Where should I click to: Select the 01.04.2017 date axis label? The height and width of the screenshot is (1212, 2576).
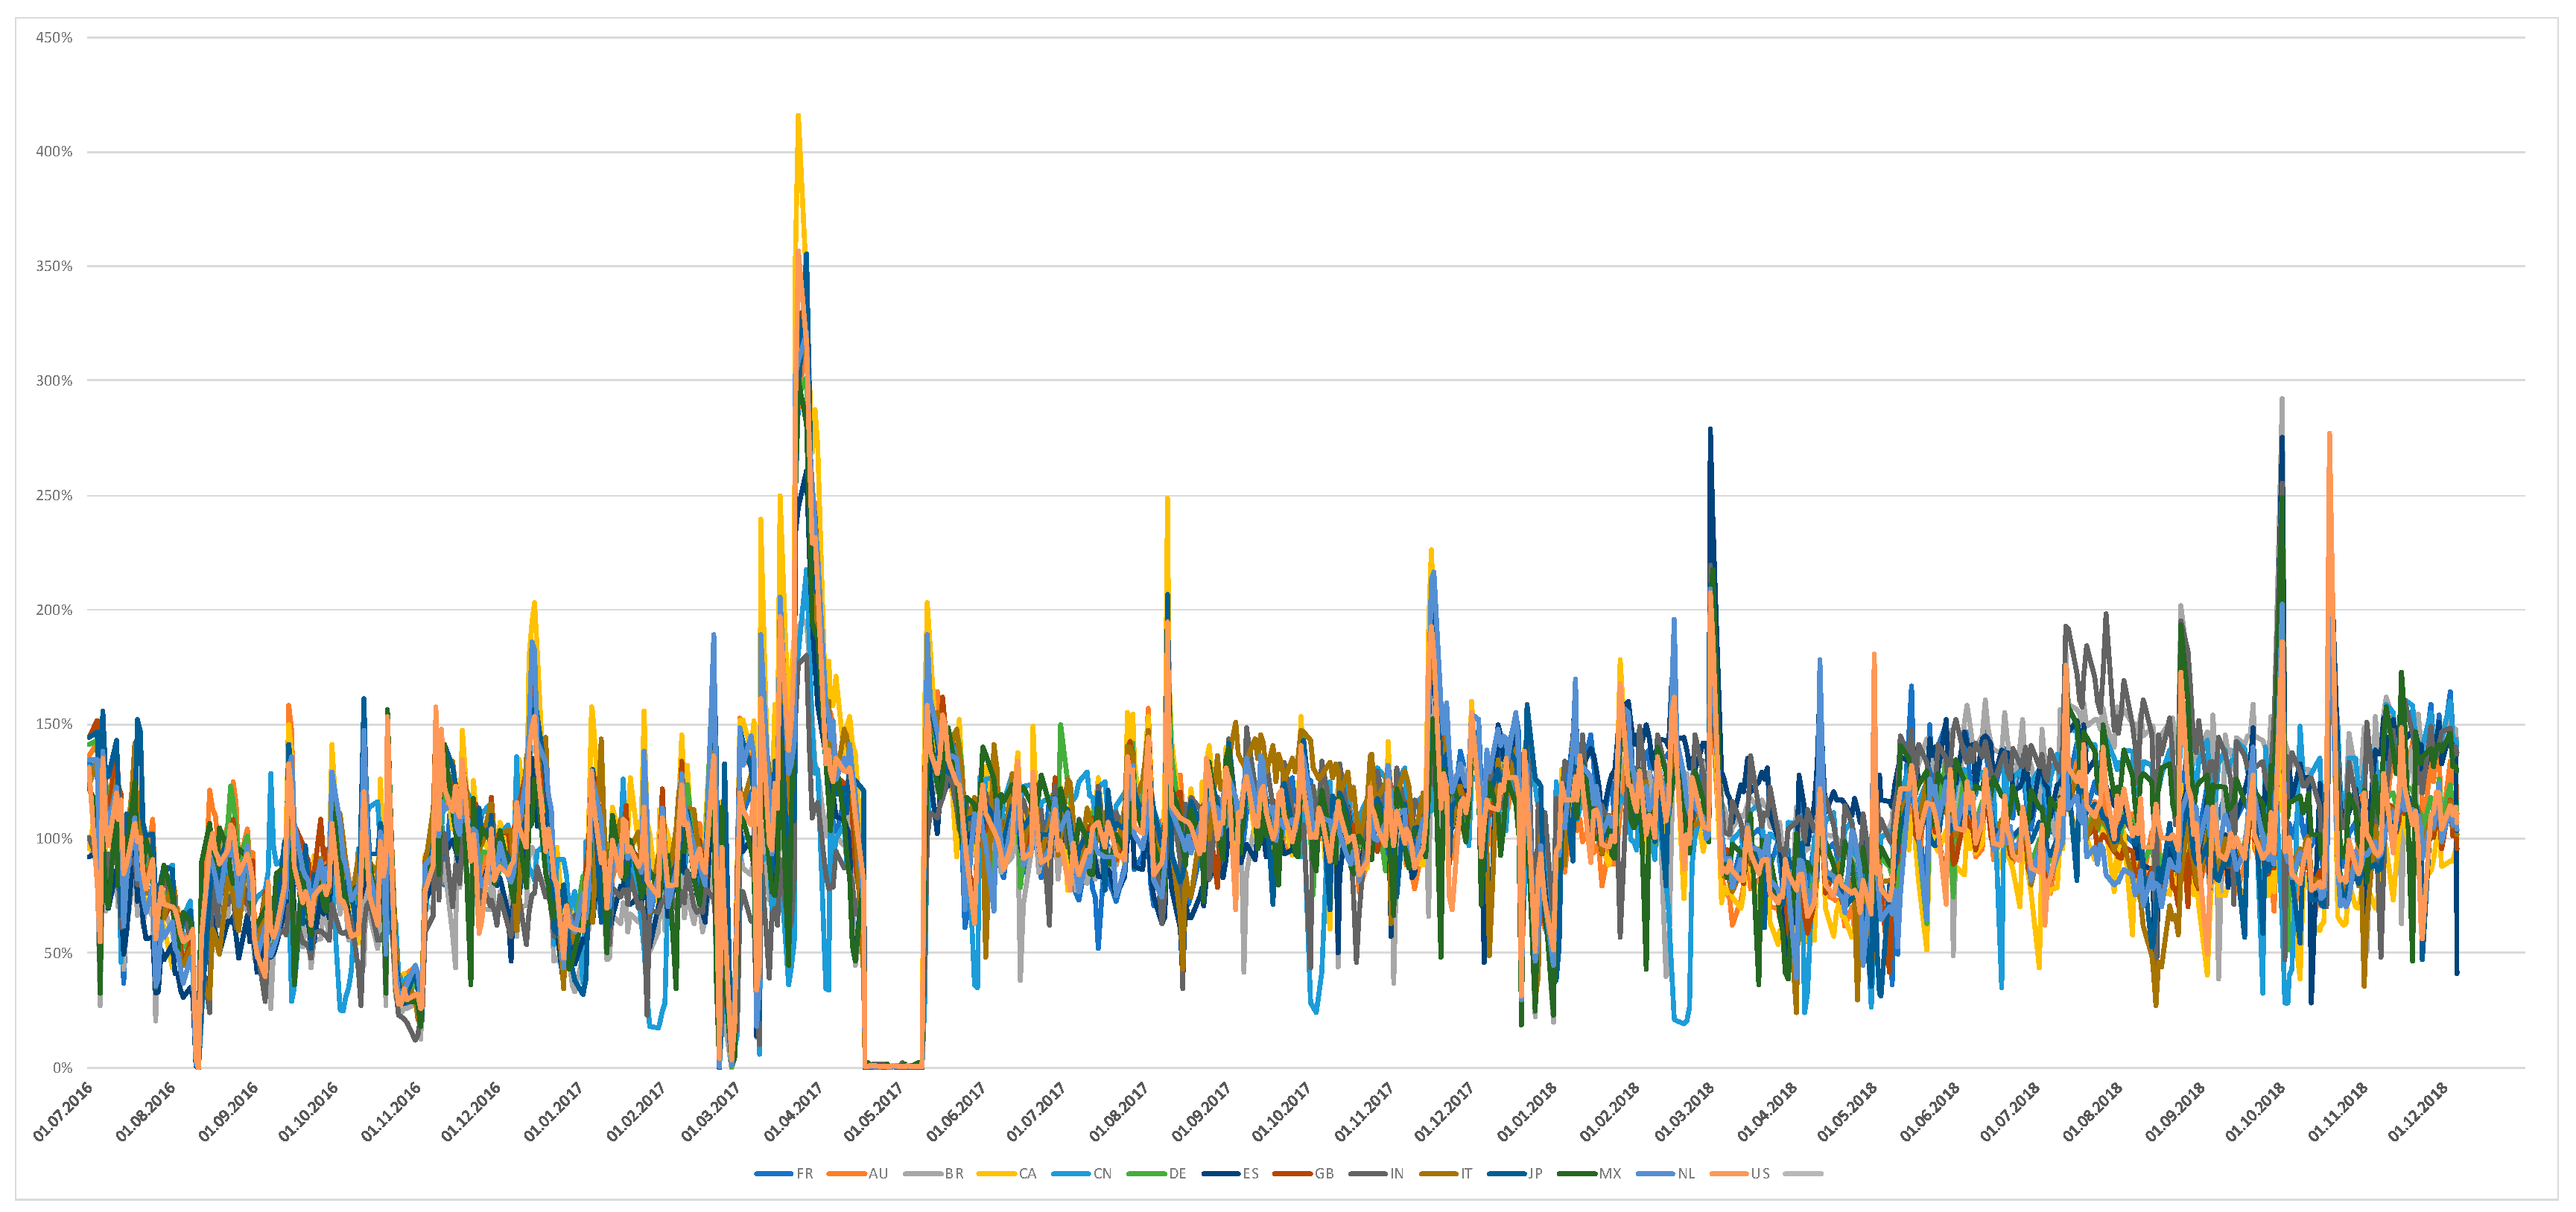[795, 1111]
